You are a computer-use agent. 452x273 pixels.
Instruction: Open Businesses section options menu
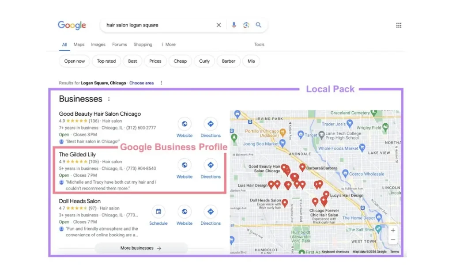pos(109,99)
